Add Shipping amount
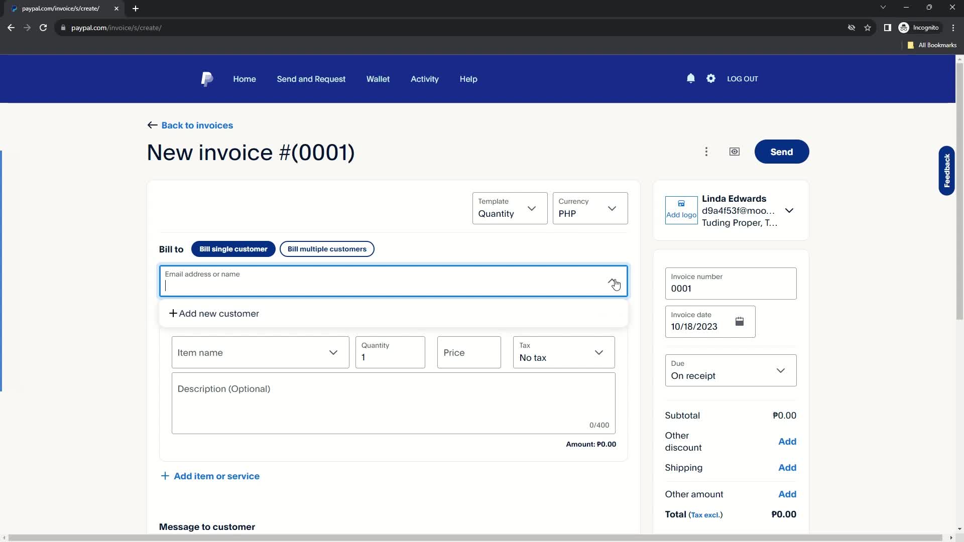 [787, 468]
